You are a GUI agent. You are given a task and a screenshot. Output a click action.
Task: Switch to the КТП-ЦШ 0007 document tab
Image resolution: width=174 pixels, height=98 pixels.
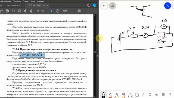coord(37,5)
